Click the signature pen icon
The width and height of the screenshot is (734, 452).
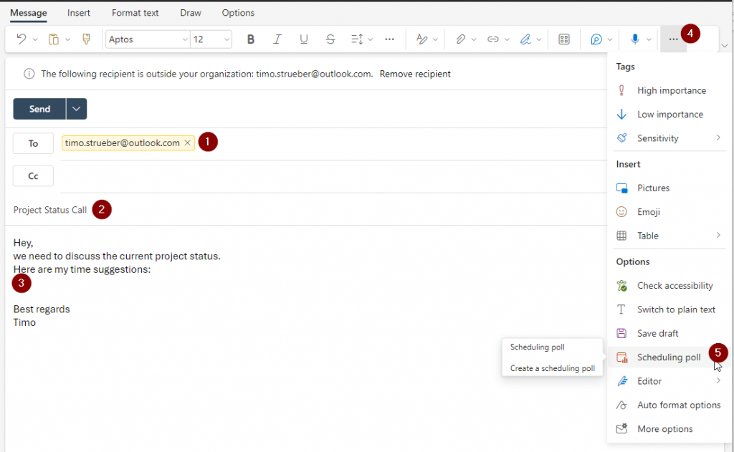pos(525,39)
